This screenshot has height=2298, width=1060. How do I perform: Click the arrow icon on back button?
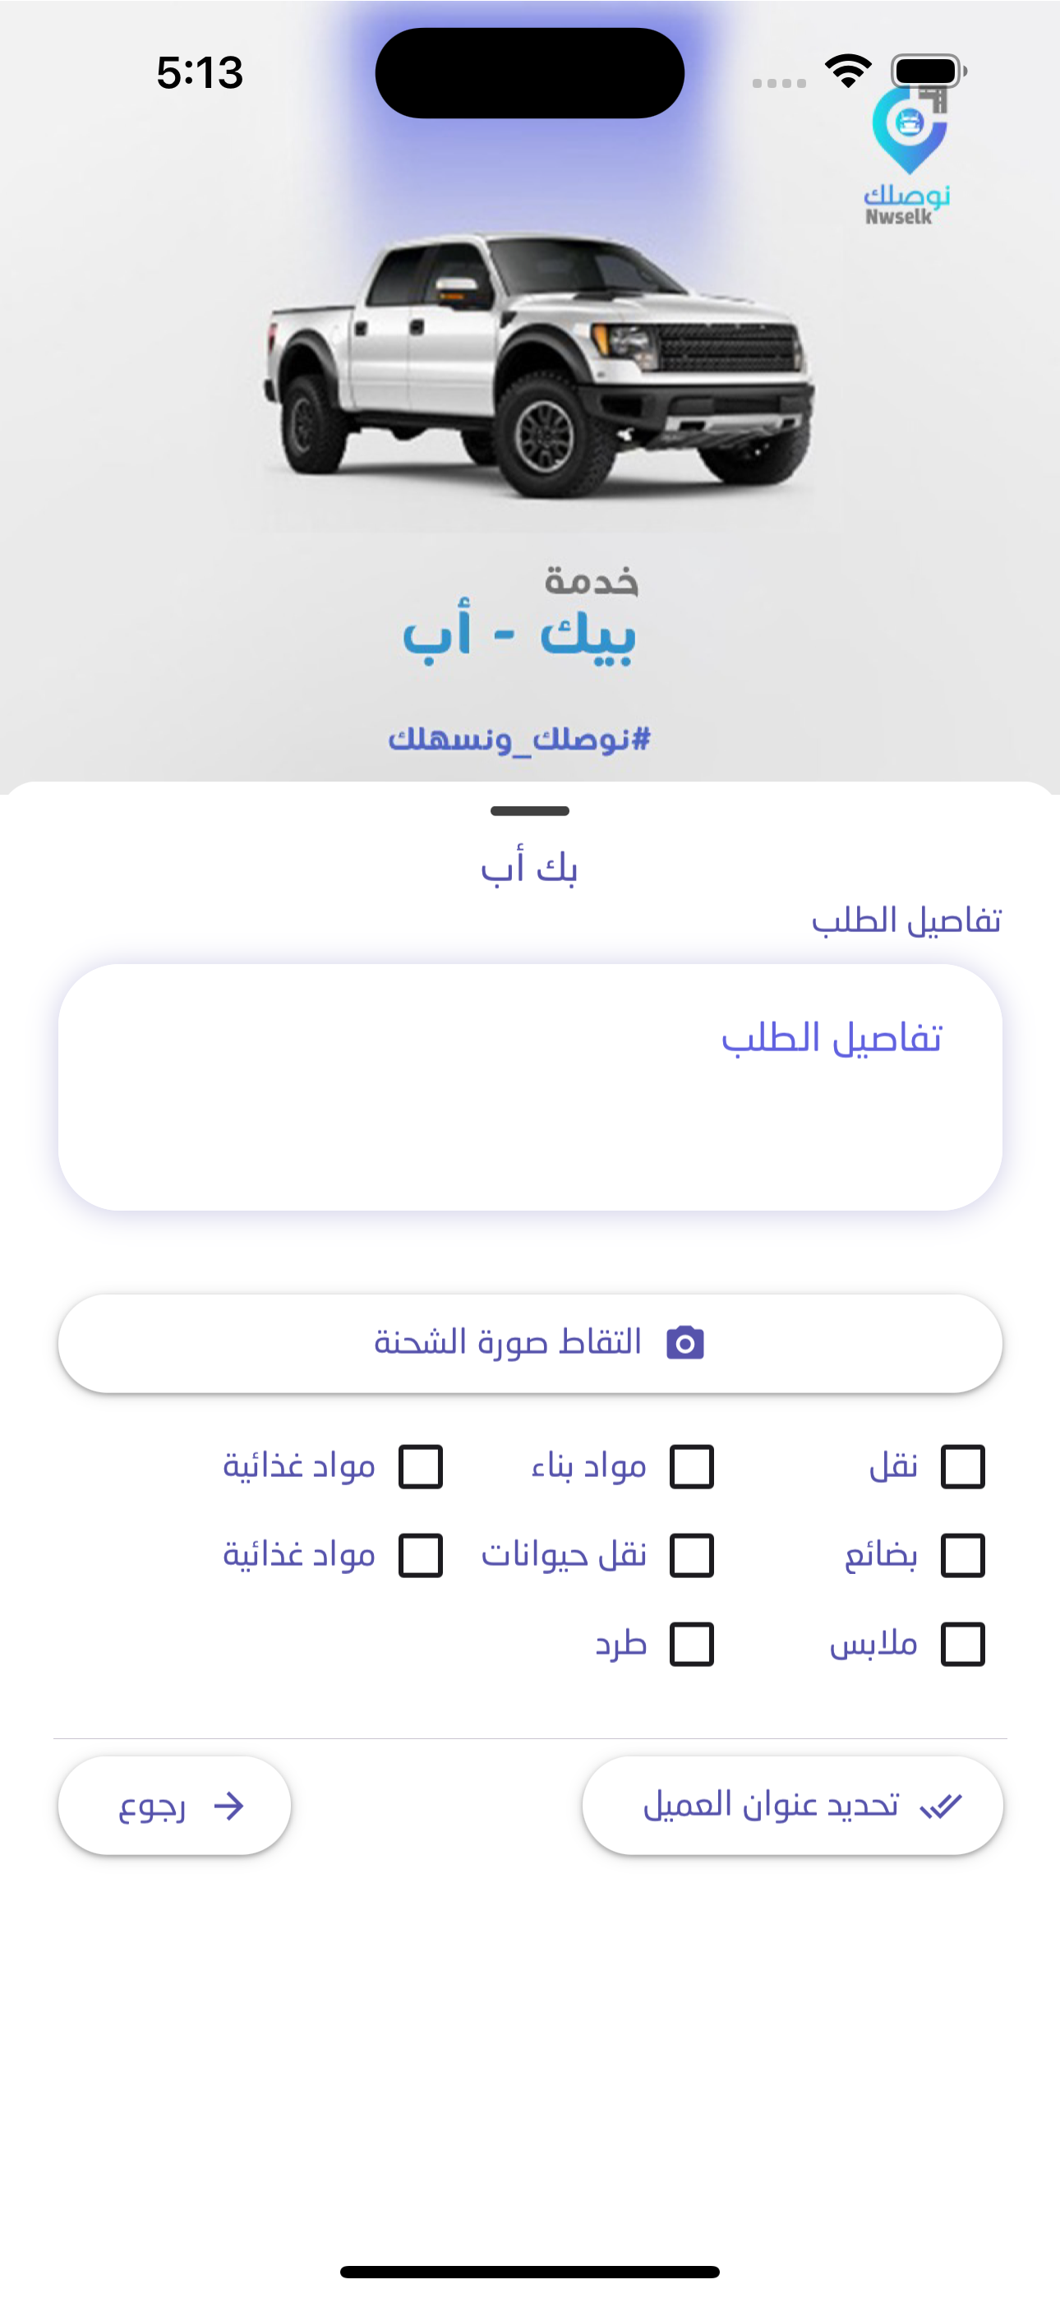229,1806
